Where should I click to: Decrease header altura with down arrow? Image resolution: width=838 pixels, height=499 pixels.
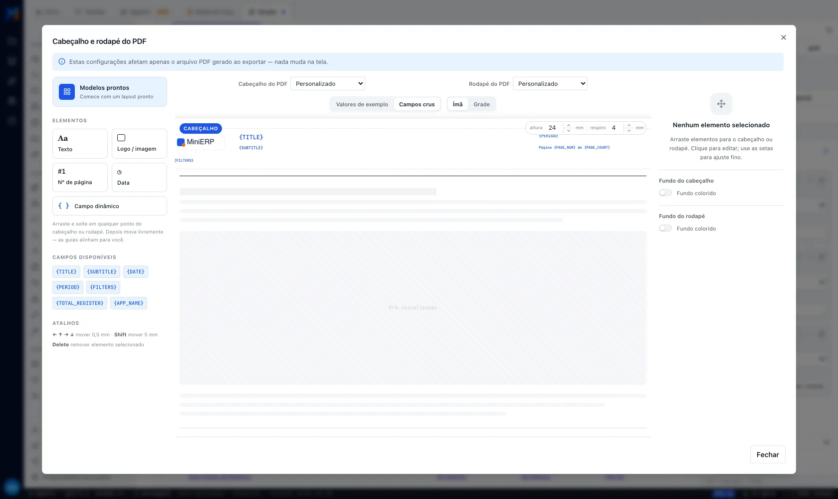(569, 130)
